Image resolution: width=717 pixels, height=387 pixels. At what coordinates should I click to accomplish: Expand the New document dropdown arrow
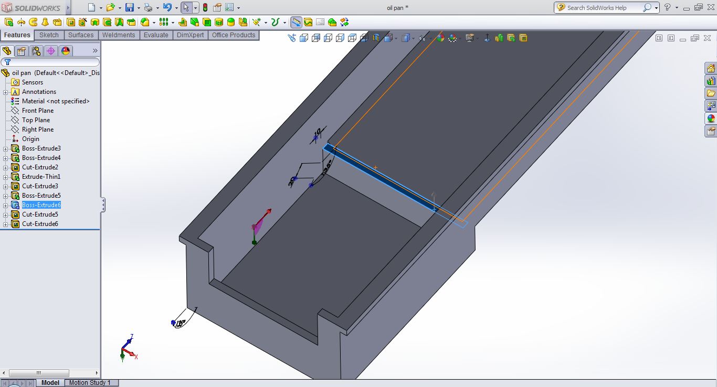[101, 8]
